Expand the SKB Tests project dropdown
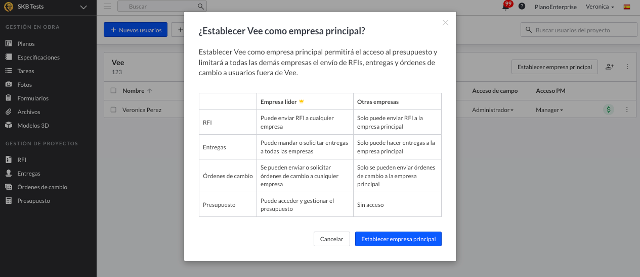This screenshot has height=277, width=640. (84, 7)
